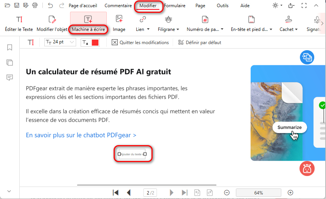The image size is (326, 199).
Task: Click the Signature tool icon
Action: pos(317,20)
